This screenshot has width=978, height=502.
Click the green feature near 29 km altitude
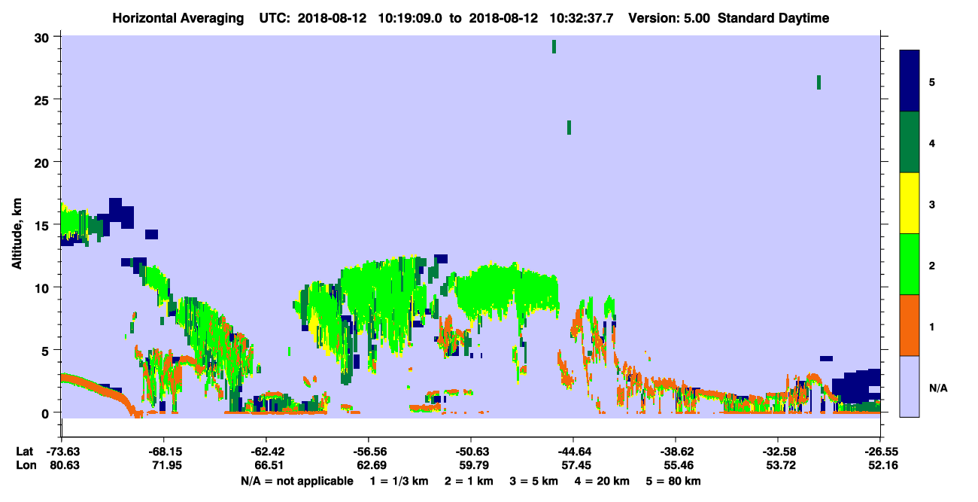coord(554,47)
